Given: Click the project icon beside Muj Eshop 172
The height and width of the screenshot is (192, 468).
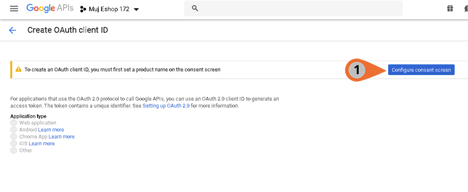Looking at the screenshot, I should click(x=83, y=9).
